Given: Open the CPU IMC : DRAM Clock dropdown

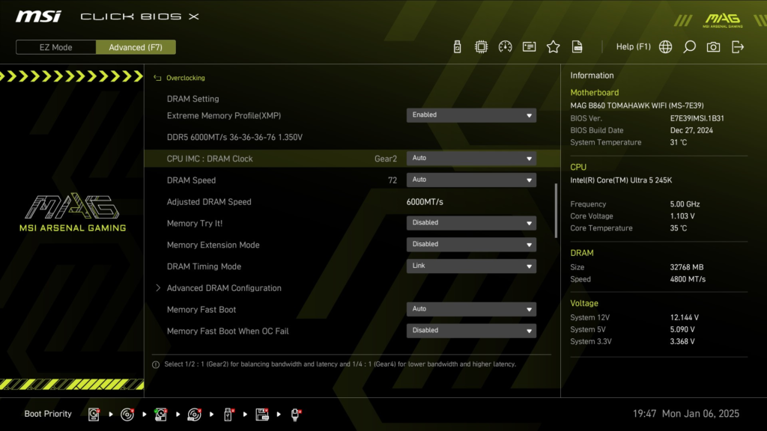Looking at the screenshot, I should tap(471, 158).
